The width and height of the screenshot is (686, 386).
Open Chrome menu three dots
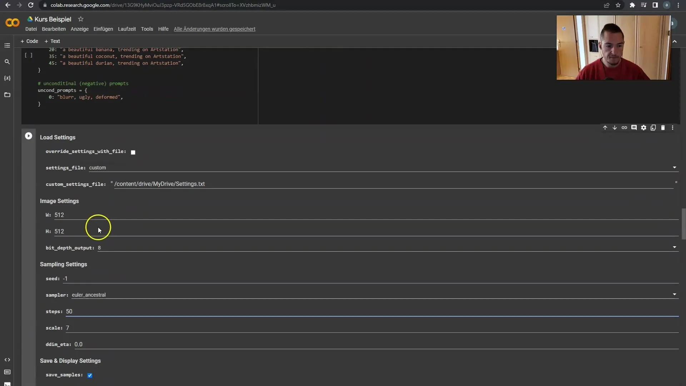click(x=678, y=5)
